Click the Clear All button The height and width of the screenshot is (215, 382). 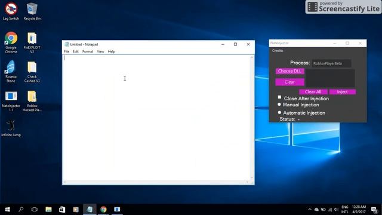click(313, 92)
